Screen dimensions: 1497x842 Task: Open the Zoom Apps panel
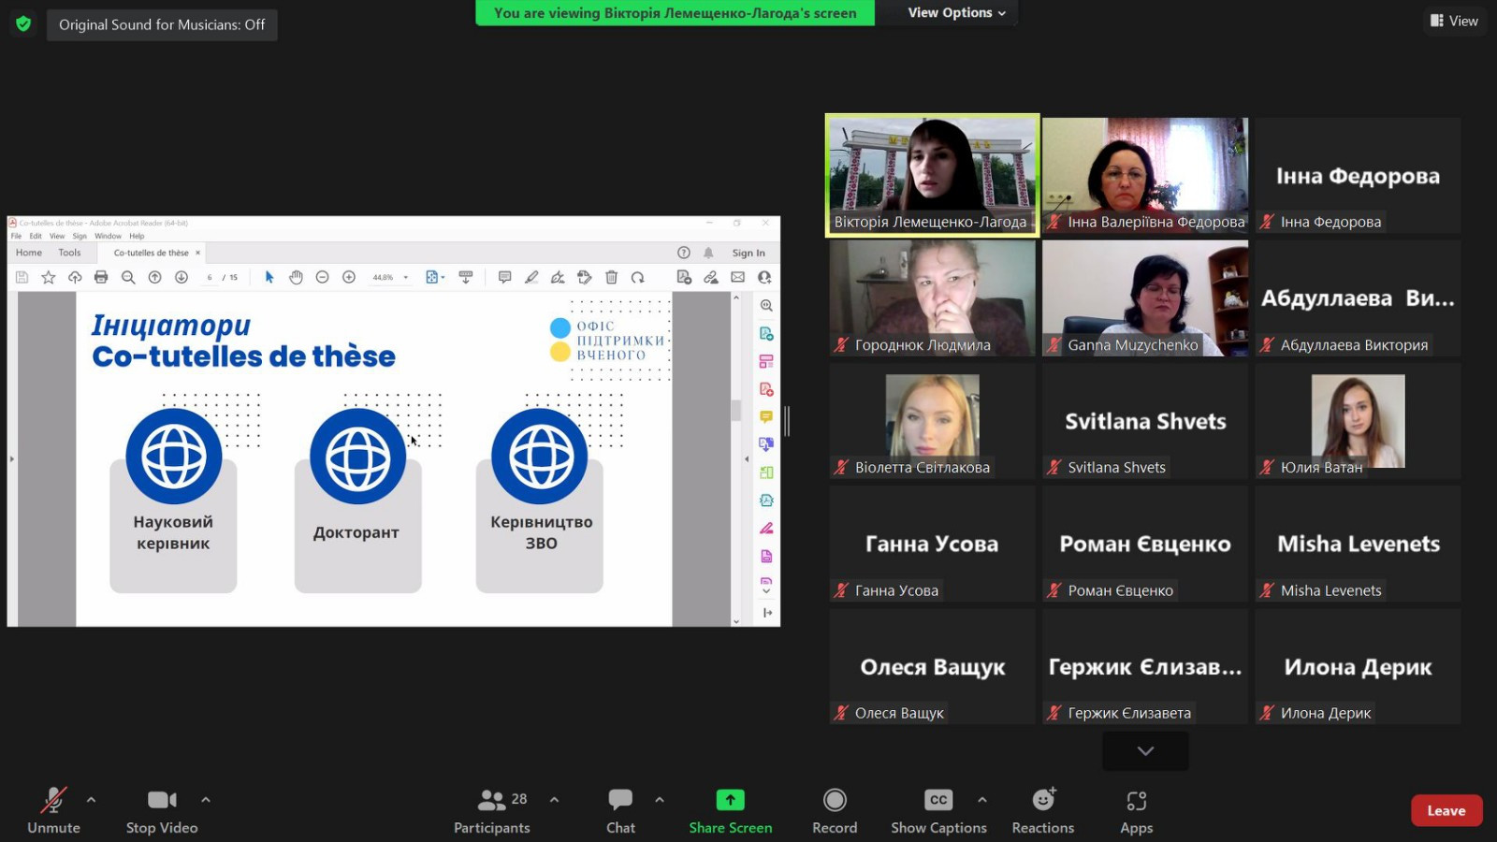click(x=1136, y=811)
